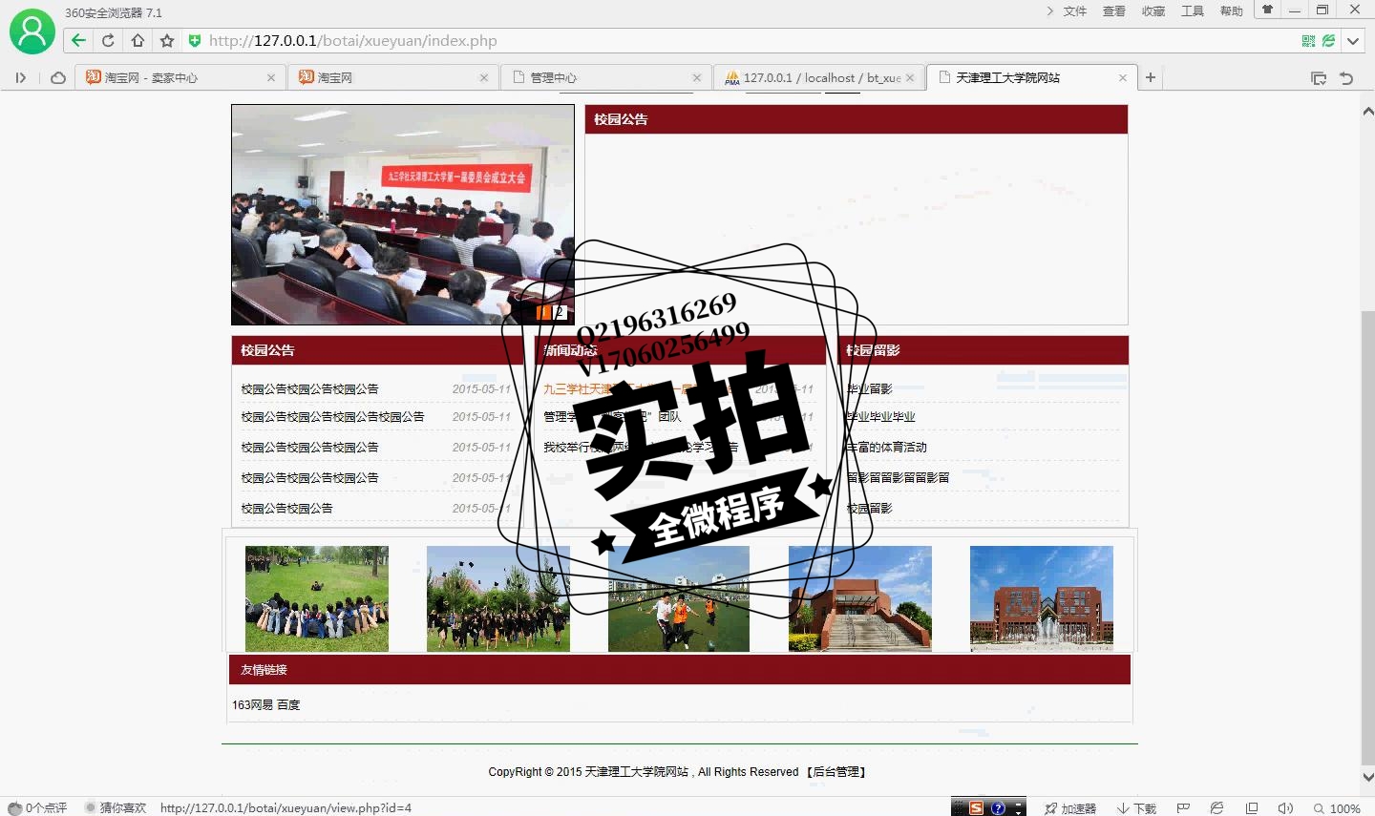The height and width of the screenshot is (816, 1375).
Task: Click 0个点评 in the status bar
Action: [x=38, y=807]
